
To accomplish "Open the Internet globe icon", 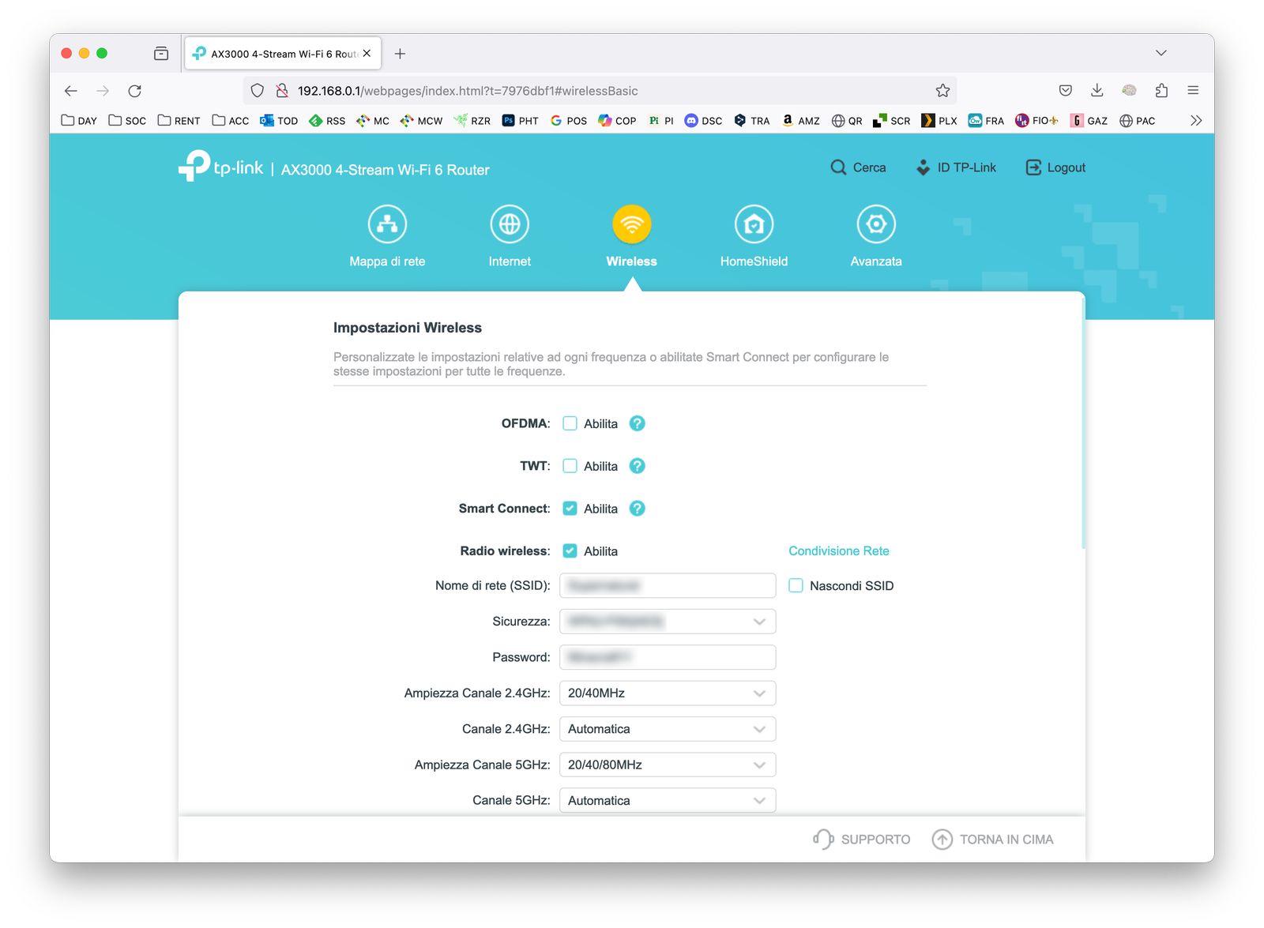I will (x=510, y=224).
